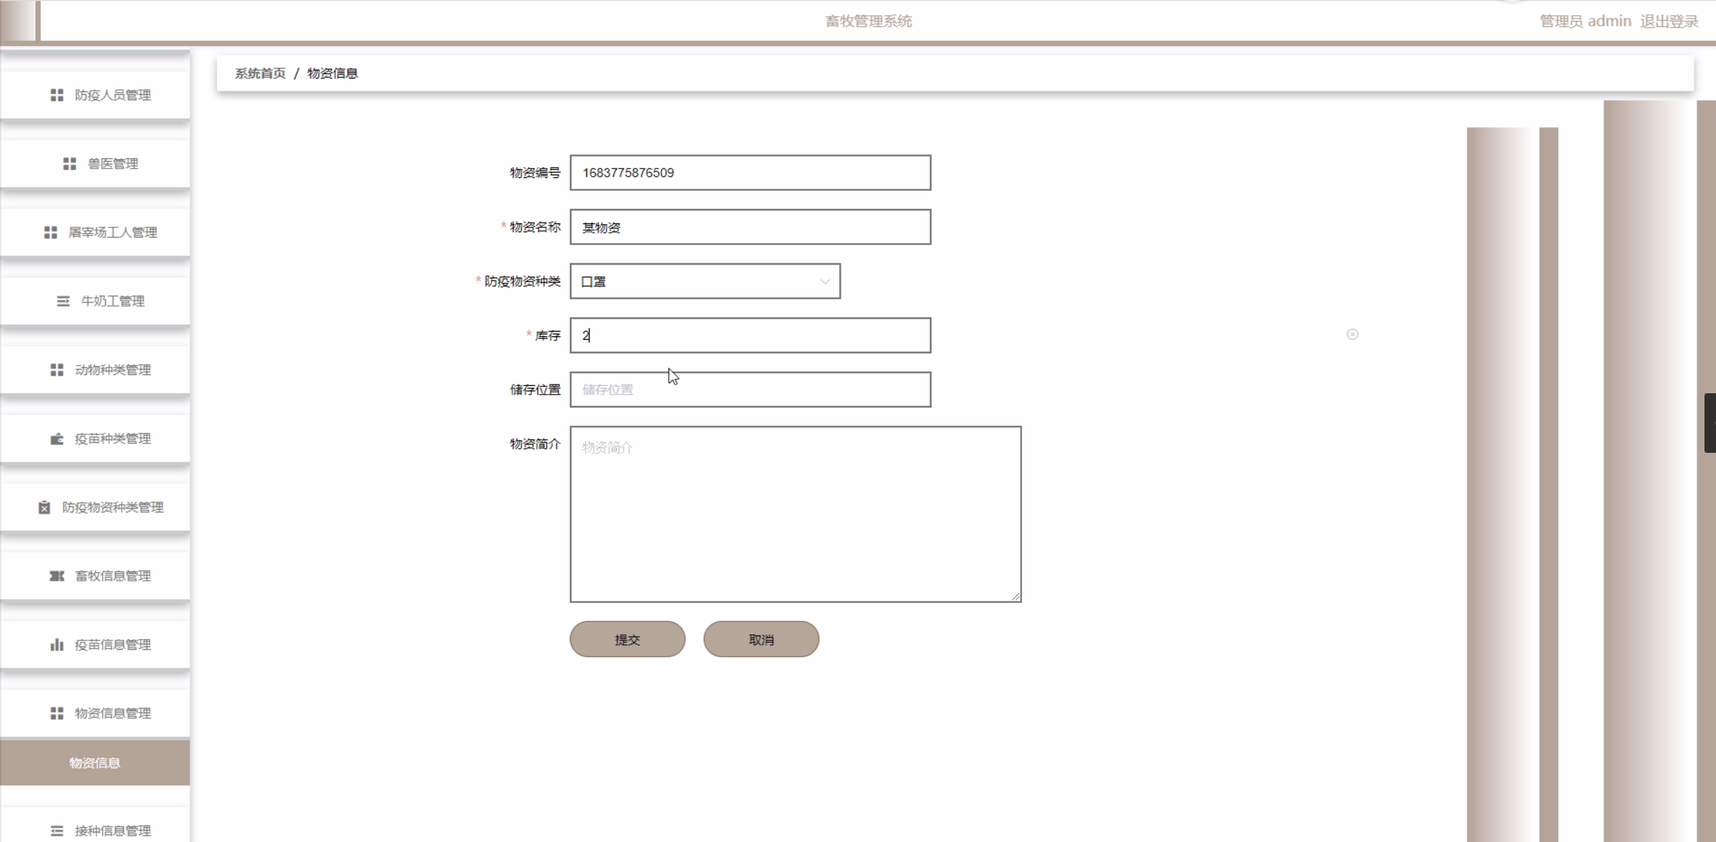Click ticket icon beside 畜牧信息管理

coord(57,576)
